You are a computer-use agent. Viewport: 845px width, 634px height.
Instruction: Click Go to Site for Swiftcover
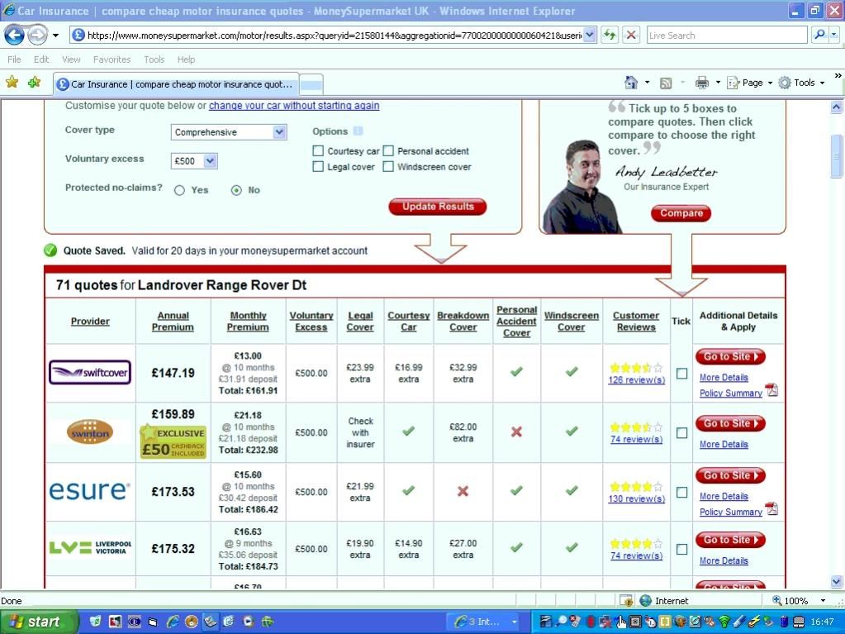(730, 356)
